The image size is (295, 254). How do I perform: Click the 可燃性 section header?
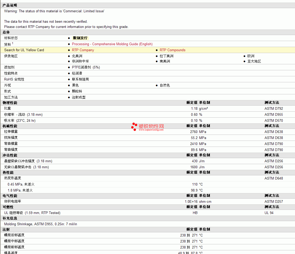point(8,207)
